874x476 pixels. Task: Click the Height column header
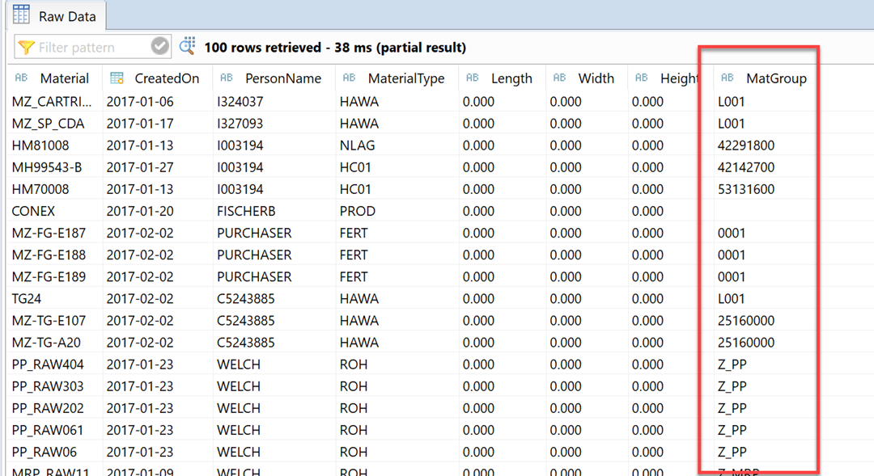(x=671, y=78)
